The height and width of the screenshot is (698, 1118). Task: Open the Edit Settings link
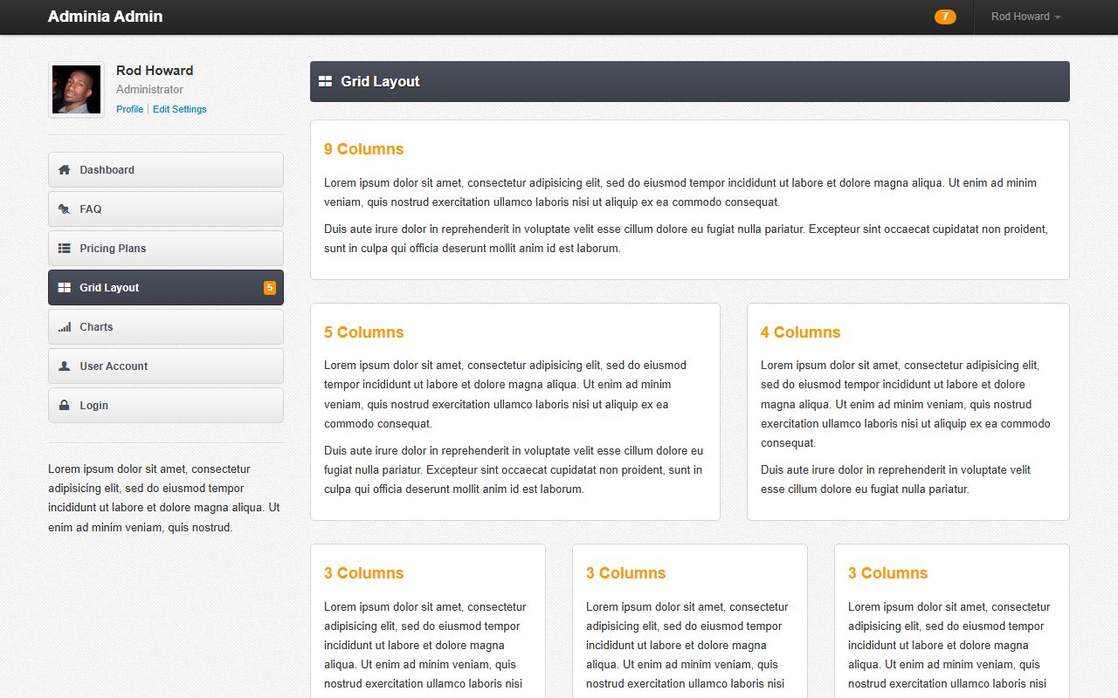tap(180, 109)
